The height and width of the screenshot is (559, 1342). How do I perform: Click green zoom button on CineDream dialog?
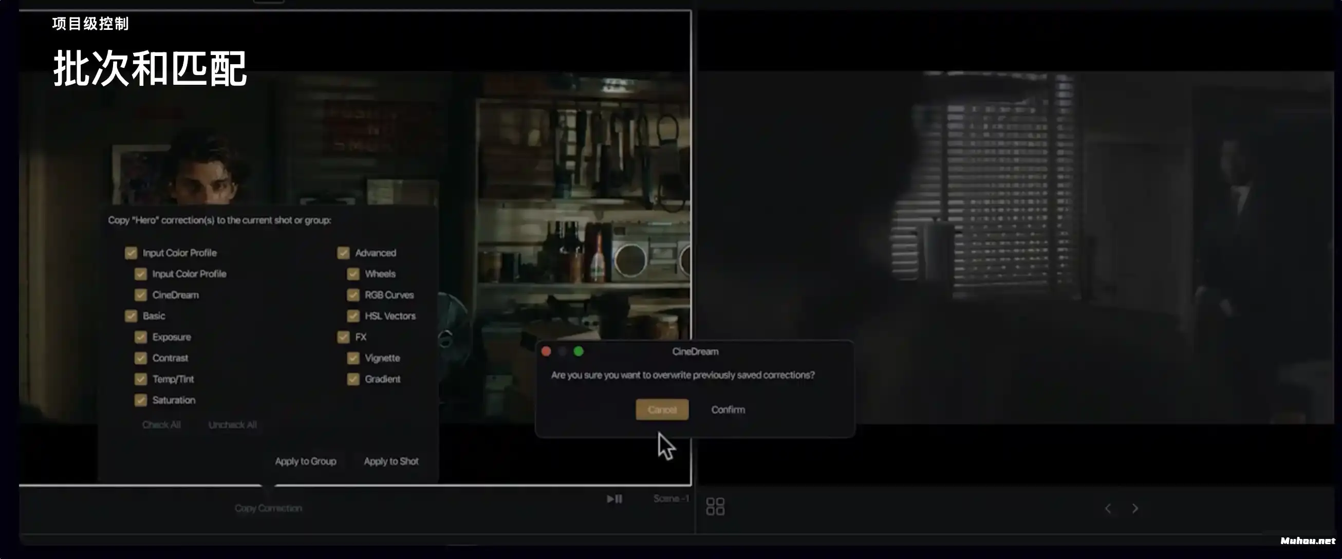[x=579, y=351]
